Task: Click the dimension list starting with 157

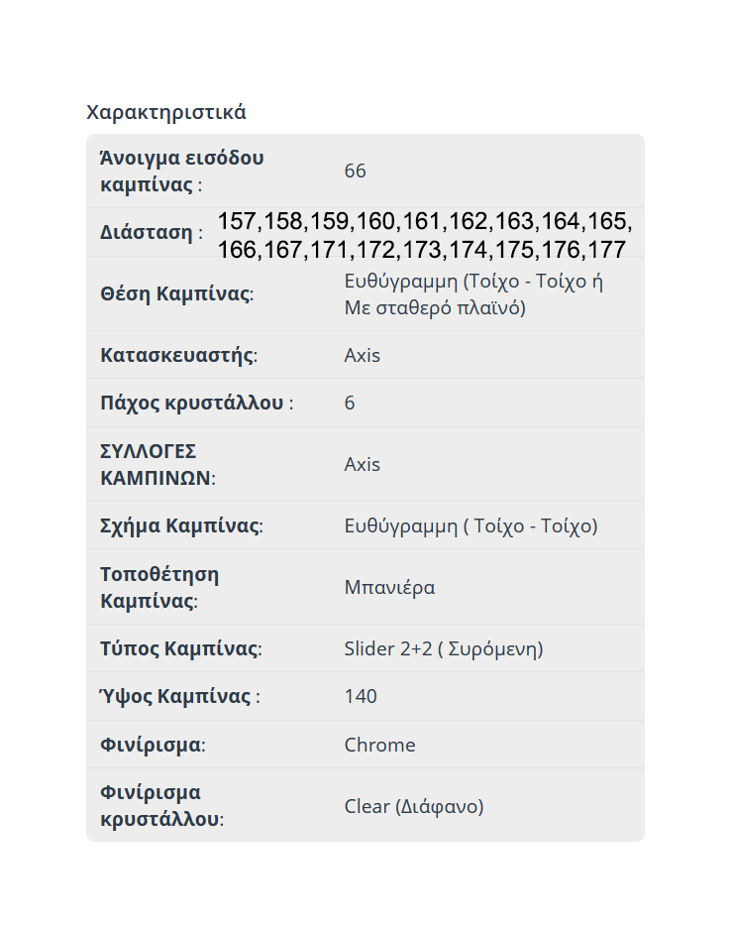Action: click(x=425, y=236)
